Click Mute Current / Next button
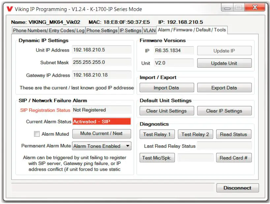Image resolution: width=270 pixels, height=204 pixels. (102, 134)
